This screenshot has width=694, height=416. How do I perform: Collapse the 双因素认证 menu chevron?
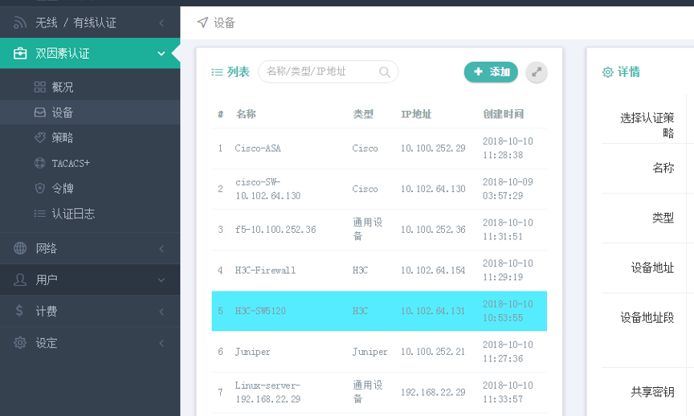[161, 54]
